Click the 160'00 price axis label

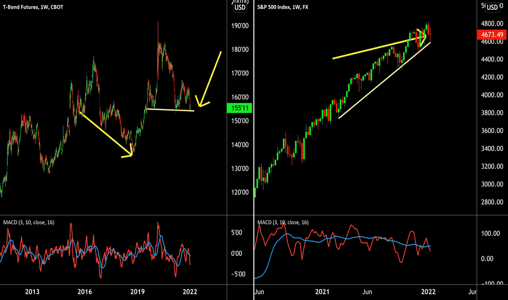click(x=240, y=97)
